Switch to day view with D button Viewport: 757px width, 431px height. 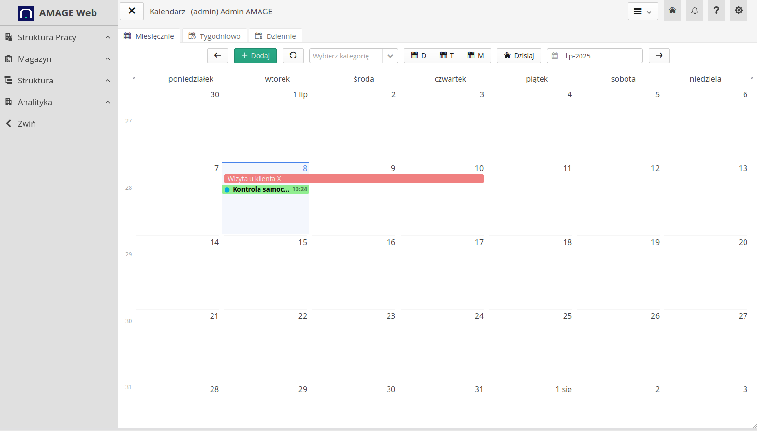click(x=418, y=56)
